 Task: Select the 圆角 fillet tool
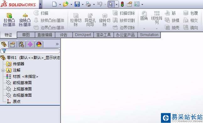click(x=144, y=16)
